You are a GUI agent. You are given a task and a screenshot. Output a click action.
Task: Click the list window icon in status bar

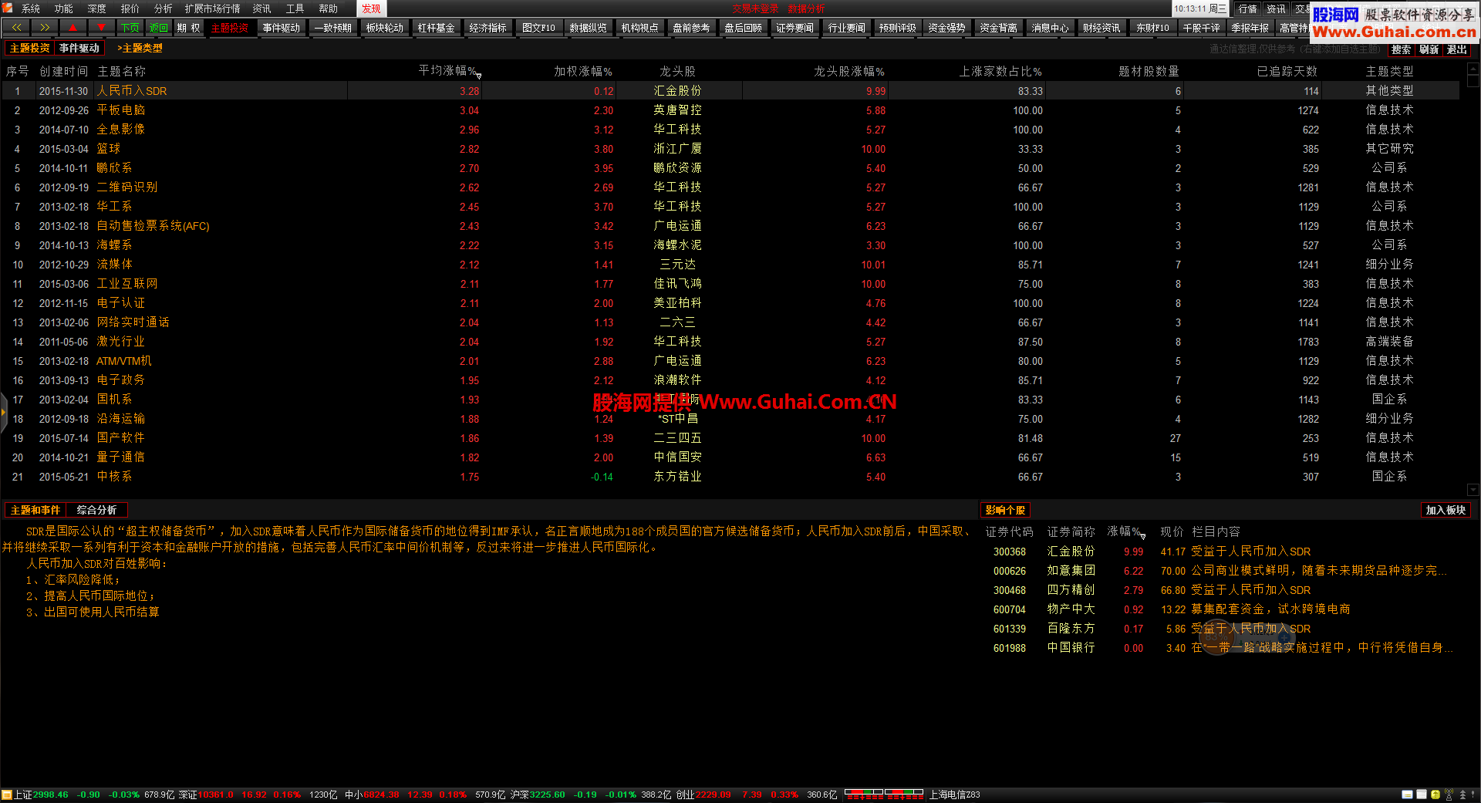1422,795
